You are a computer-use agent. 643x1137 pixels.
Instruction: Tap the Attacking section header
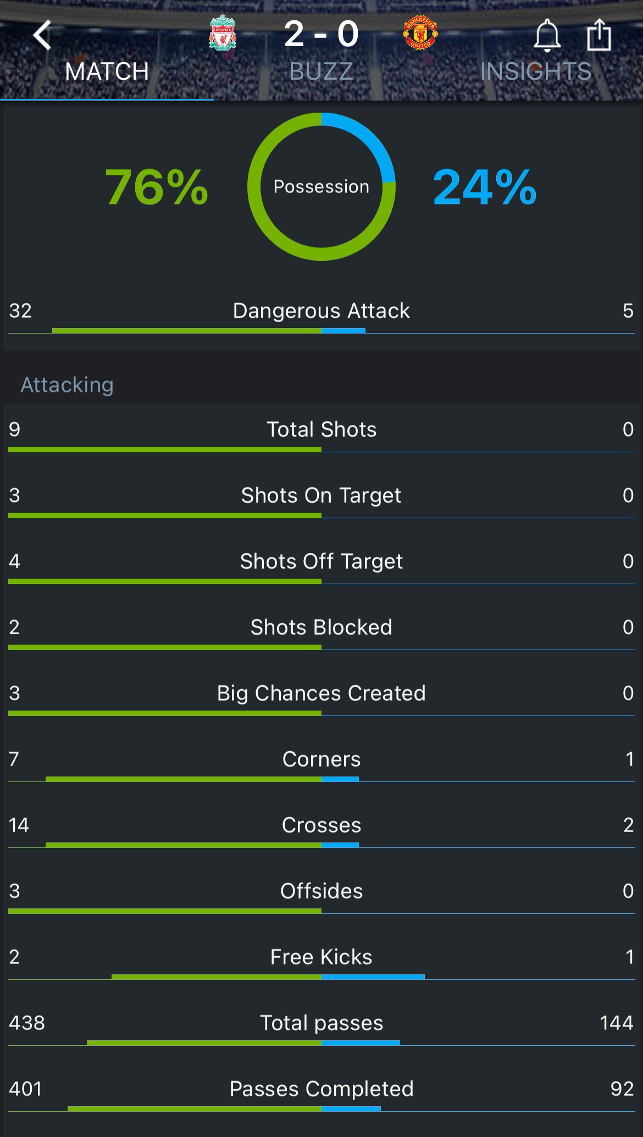coord(67,385)
